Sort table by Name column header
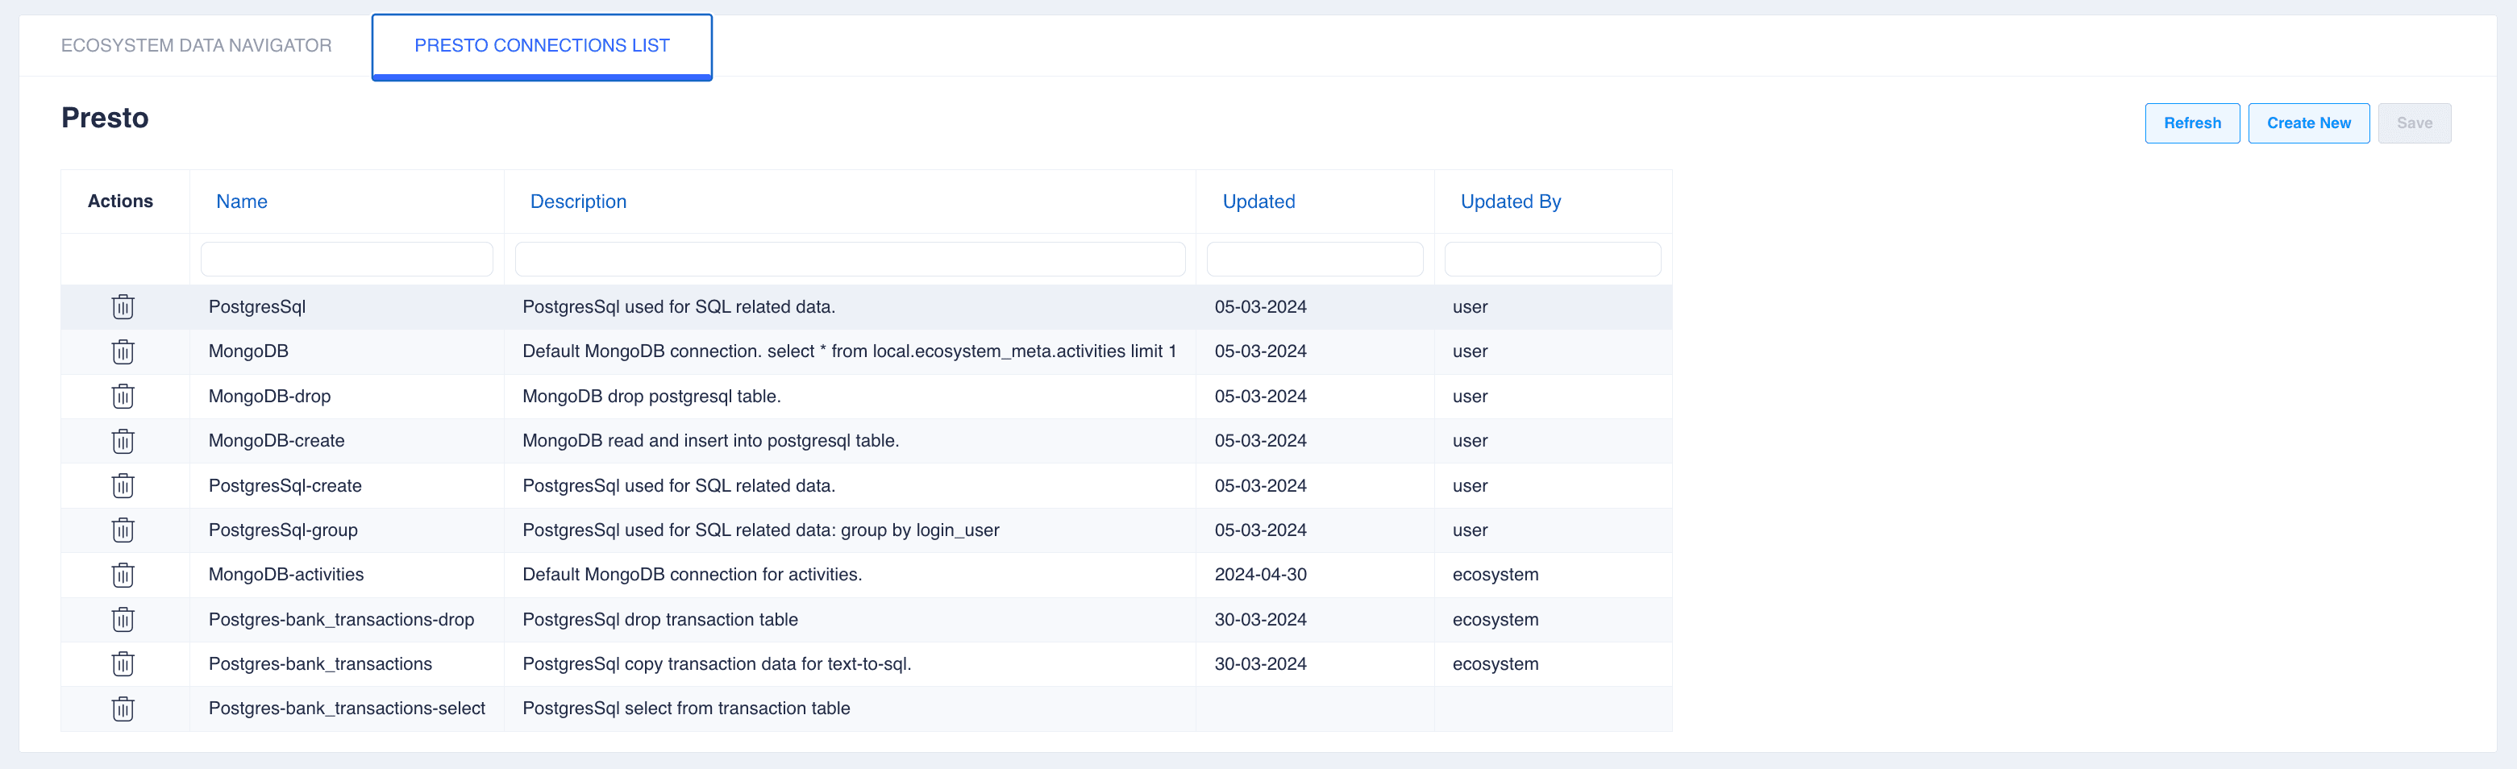The image size is (2517, 769). click(x=241, y=202)
